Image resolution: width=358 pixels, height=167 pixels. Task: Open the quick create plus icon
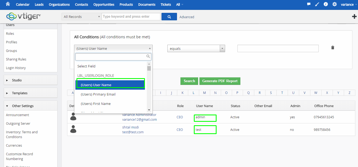point(354,17)
